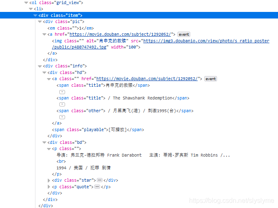This screenshot has height=208, width=278.
Task: Click whitespace marker below span class="other"
Action: 62,117
